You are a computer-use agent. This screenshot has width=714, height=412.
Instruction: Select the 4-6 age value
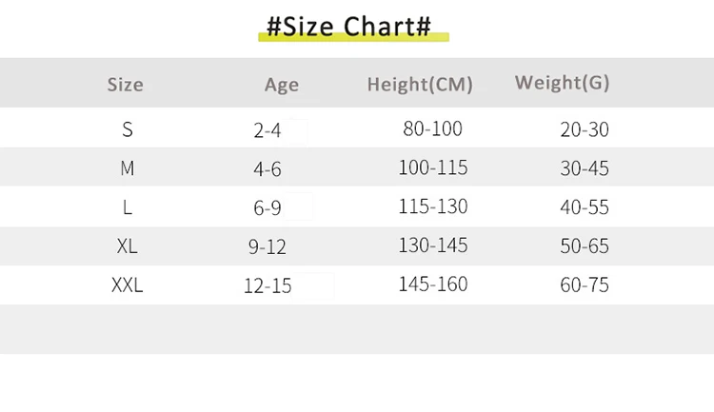pos(268,169)
